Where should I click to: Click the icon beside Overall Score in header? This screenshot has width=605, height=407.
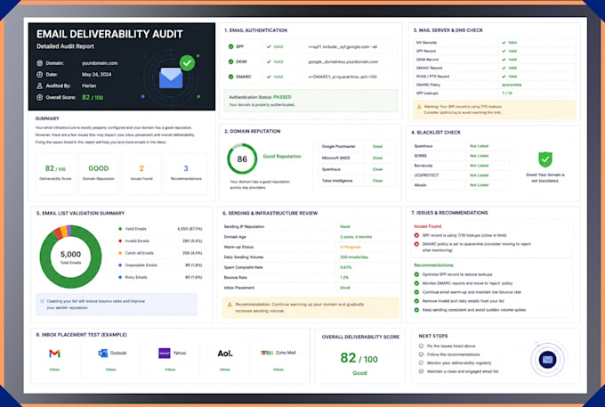39,97
